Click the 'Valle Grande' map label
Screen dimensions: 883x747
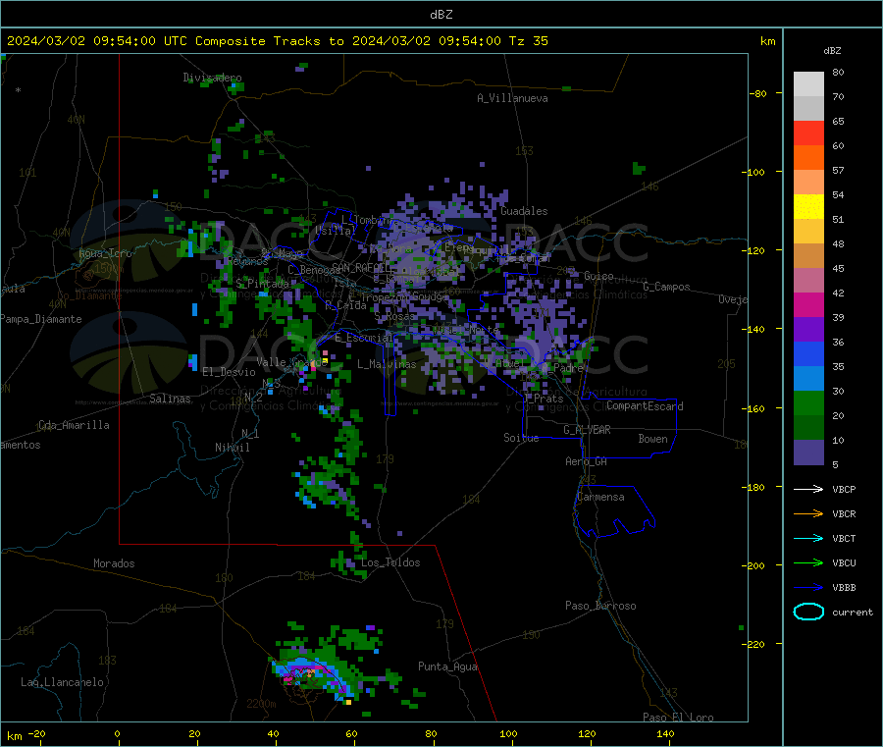(291, 362)
